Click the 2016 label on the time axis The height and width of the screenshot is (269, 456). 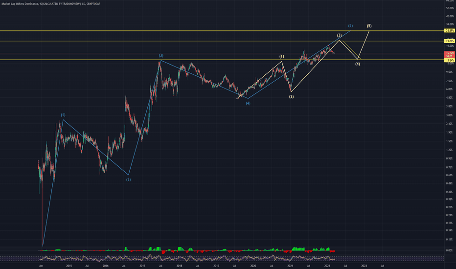[x=106, y=266]
